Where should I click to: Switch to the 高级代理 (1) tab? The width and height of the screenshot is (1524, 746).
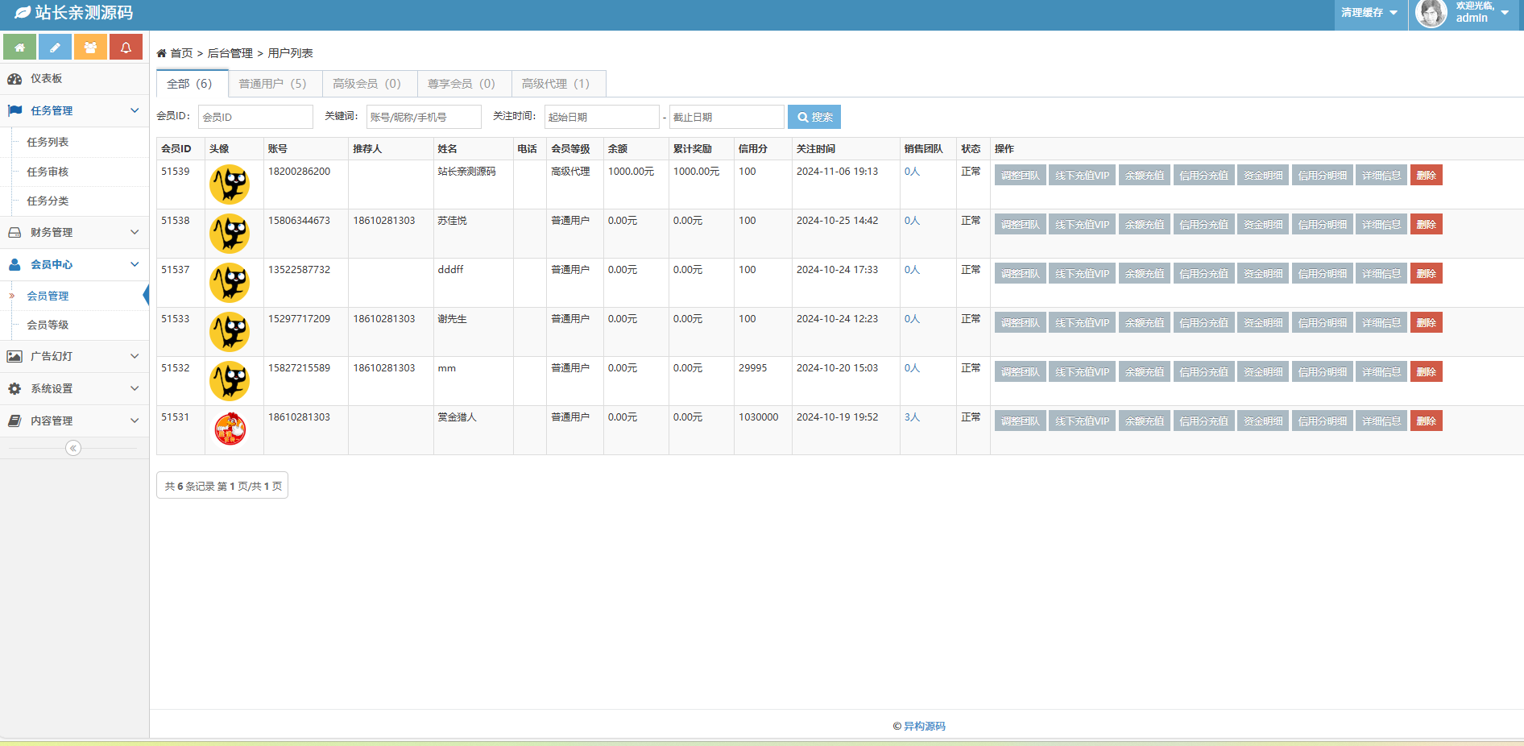pos(555,84)
